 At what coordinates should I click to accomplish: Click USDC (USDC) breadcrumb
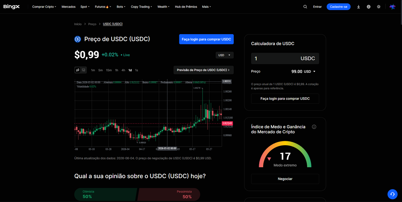tap(113, 24)
